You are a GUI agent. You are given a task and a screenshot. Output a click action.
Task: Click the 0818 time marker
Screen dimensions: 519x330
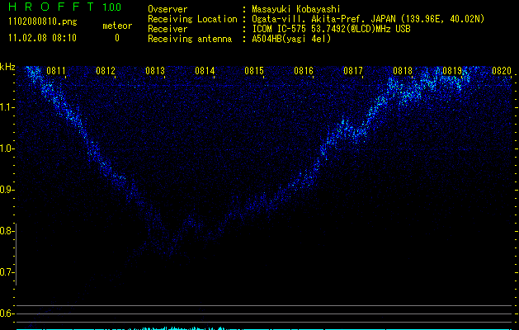point(403,71)
